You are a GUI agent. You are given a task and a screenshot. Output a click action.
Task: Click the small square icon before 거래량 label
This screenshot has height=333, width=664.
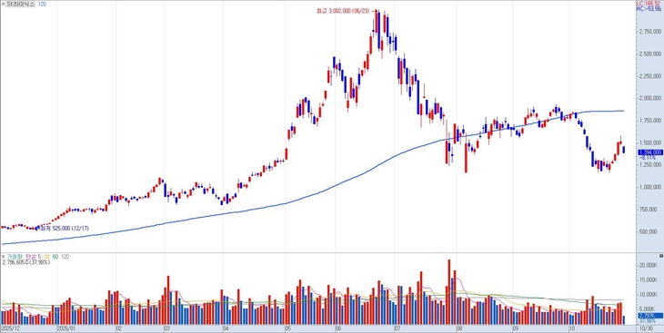click(x=3, y=257)
